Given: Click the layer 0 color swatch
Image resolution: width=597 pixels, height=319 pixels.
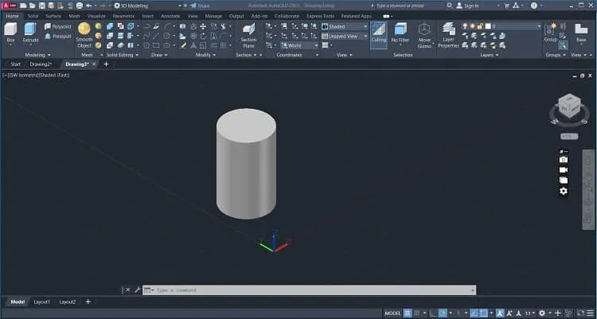Looking at the screenshot, I should (x=488, y=26).
